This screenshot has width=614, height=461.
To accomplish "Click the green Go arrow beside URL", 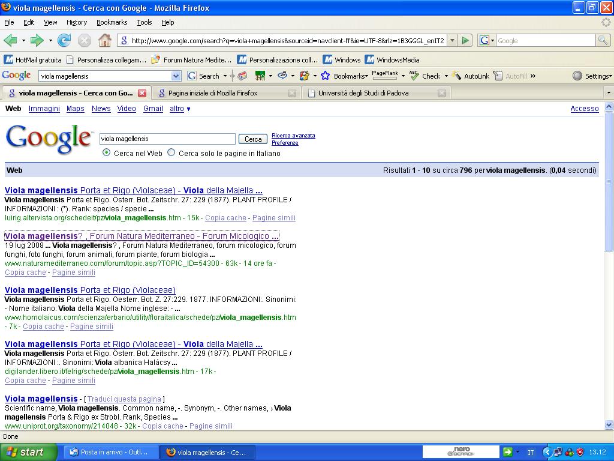I will pyautogui.click(x=465, y=40).
